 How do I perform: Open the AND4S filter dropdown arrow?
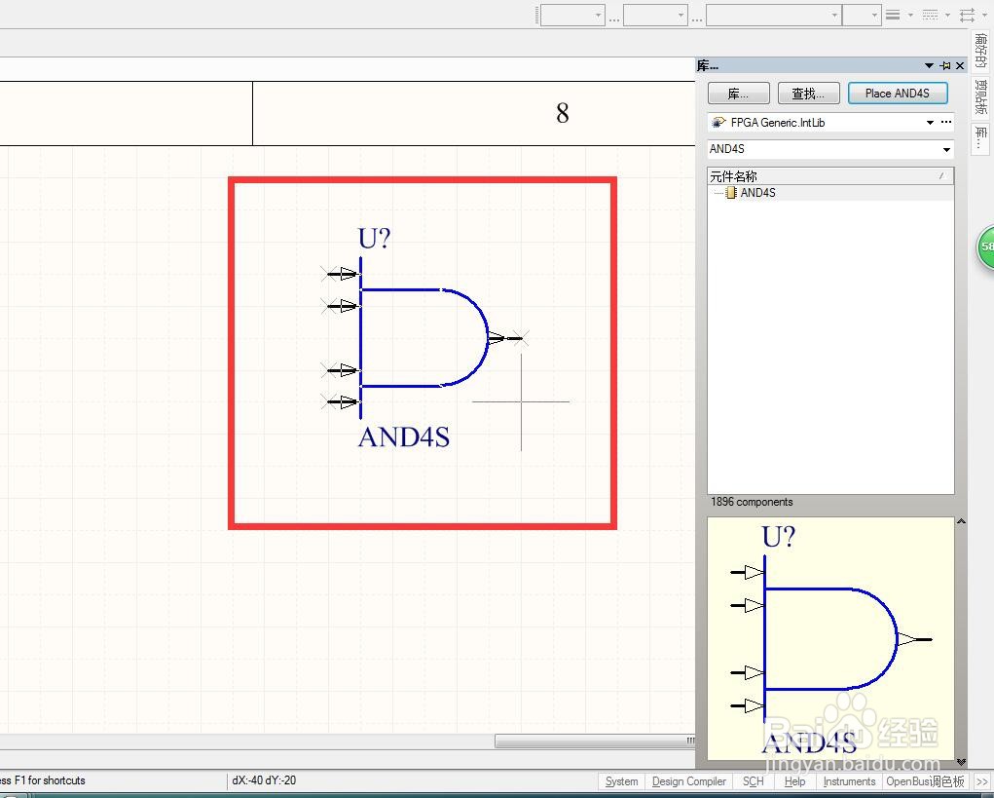(x=946, y=150)
